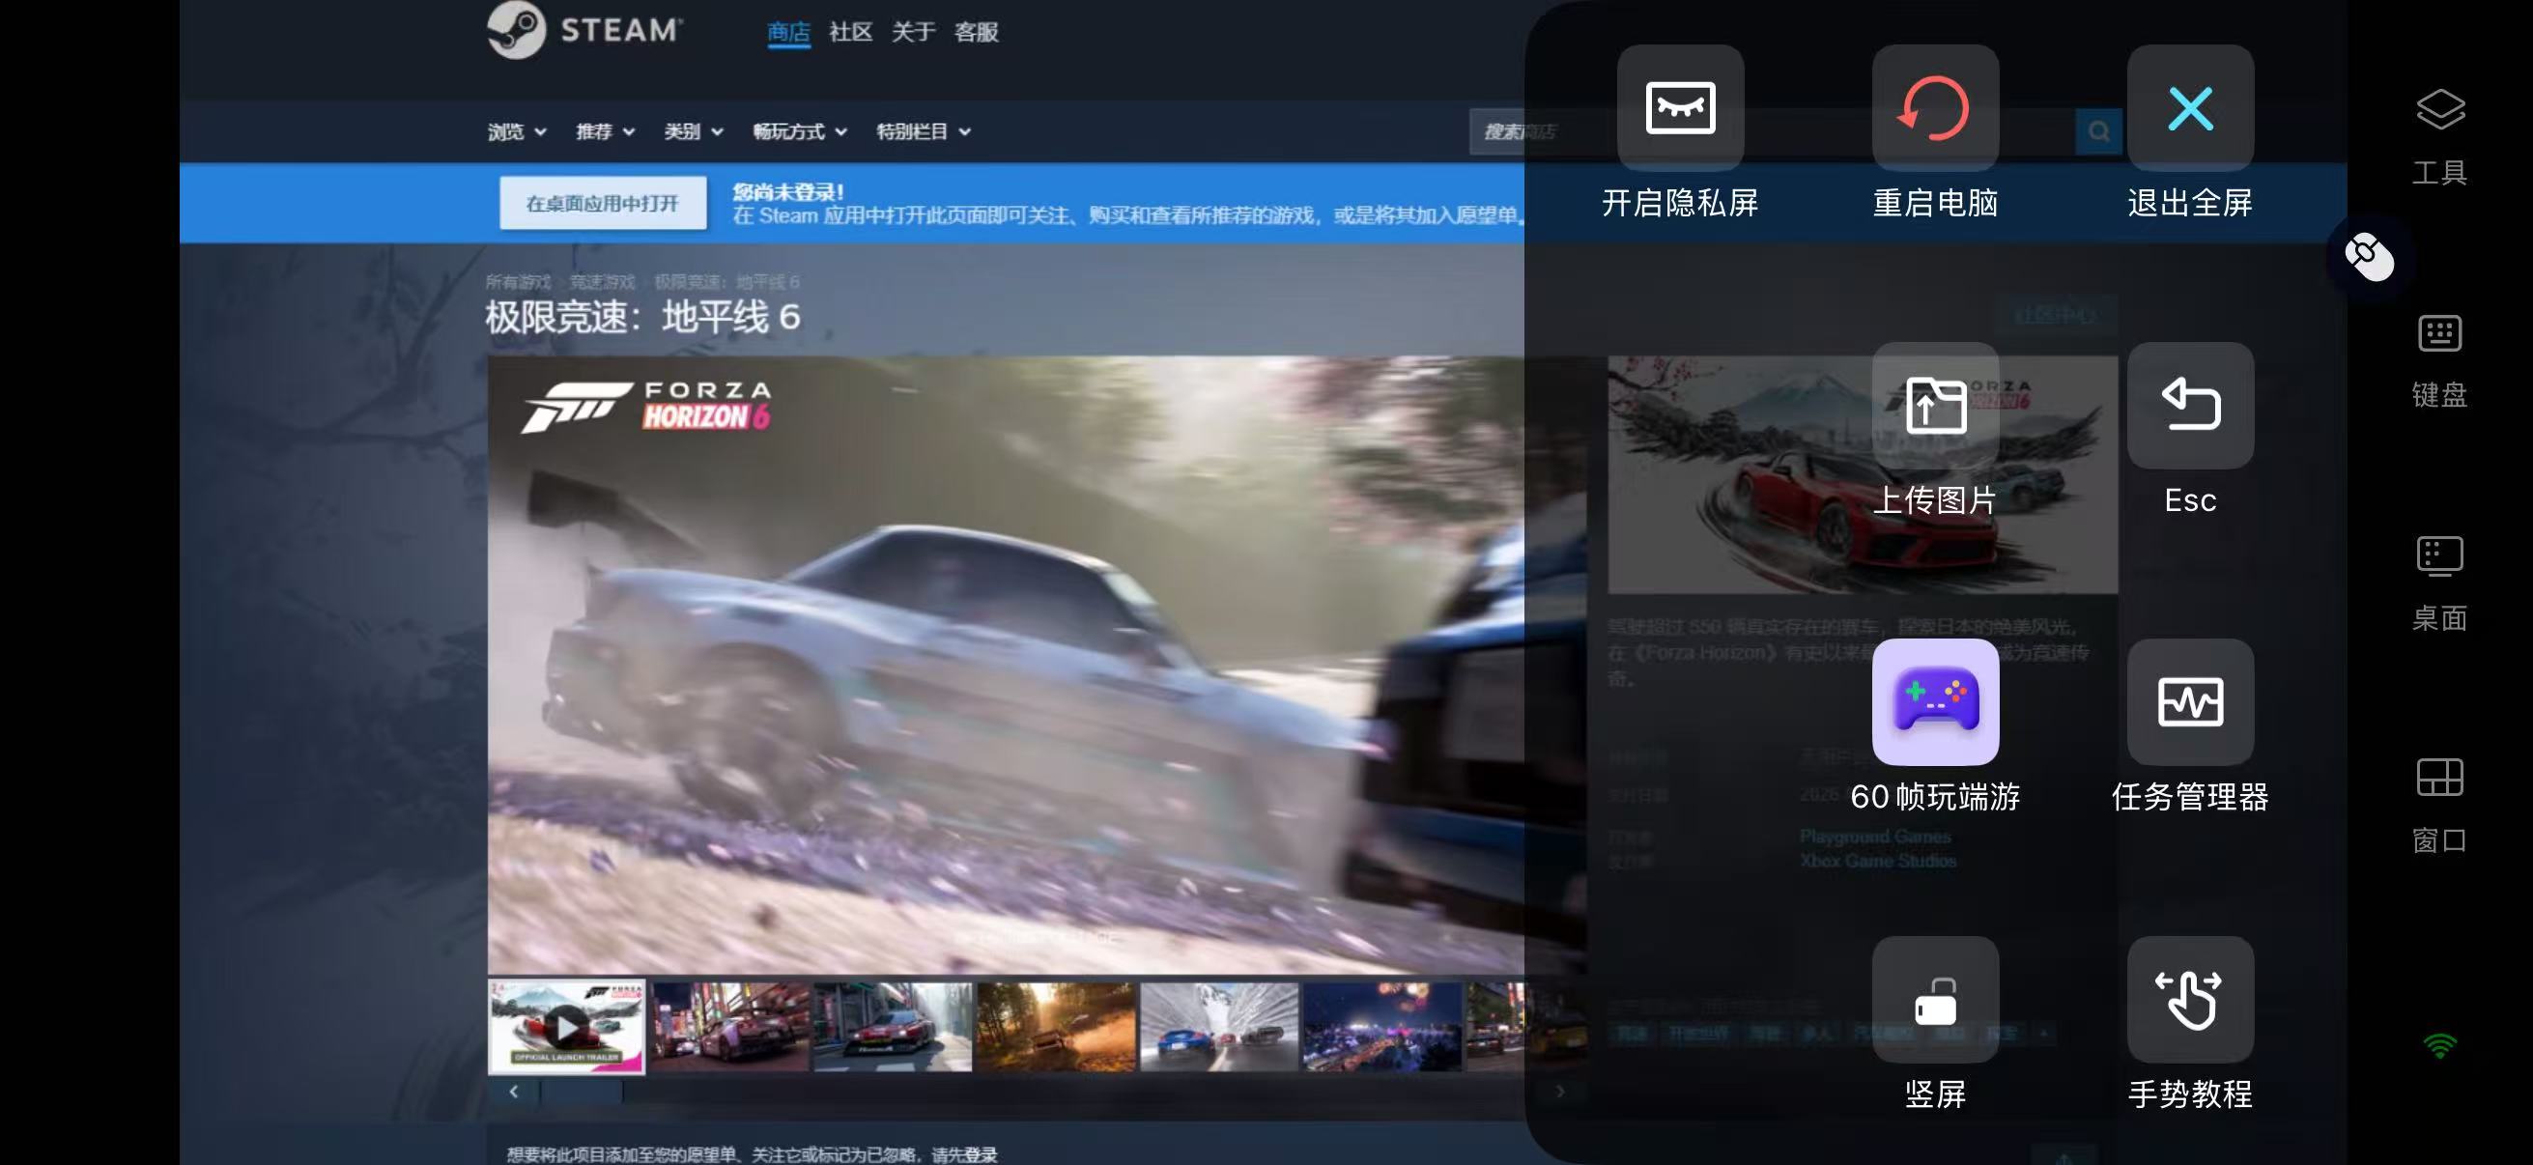
Task: Click the Playground Games developer link
Action: [1875, 837]
